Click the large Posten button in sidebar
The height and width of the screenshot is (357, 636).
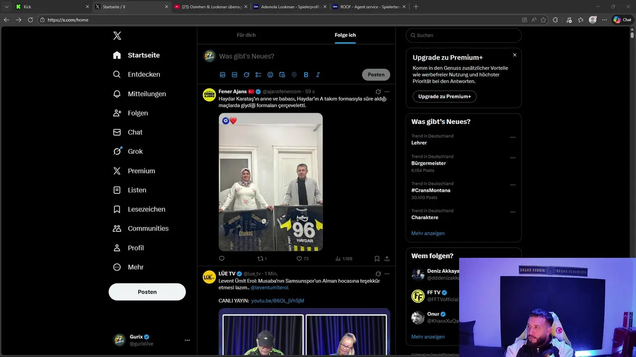click(147, 292)
